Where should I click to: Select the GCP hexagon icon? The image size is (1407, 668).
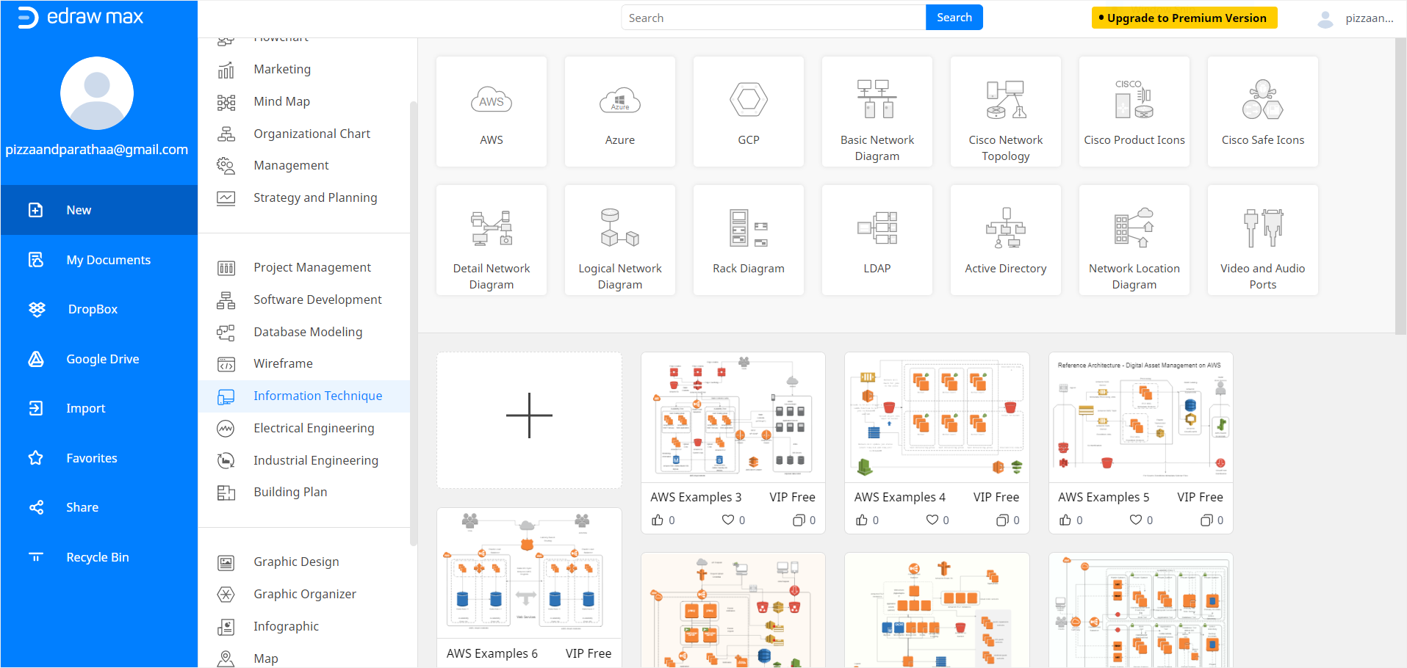[x=748, y=99]
